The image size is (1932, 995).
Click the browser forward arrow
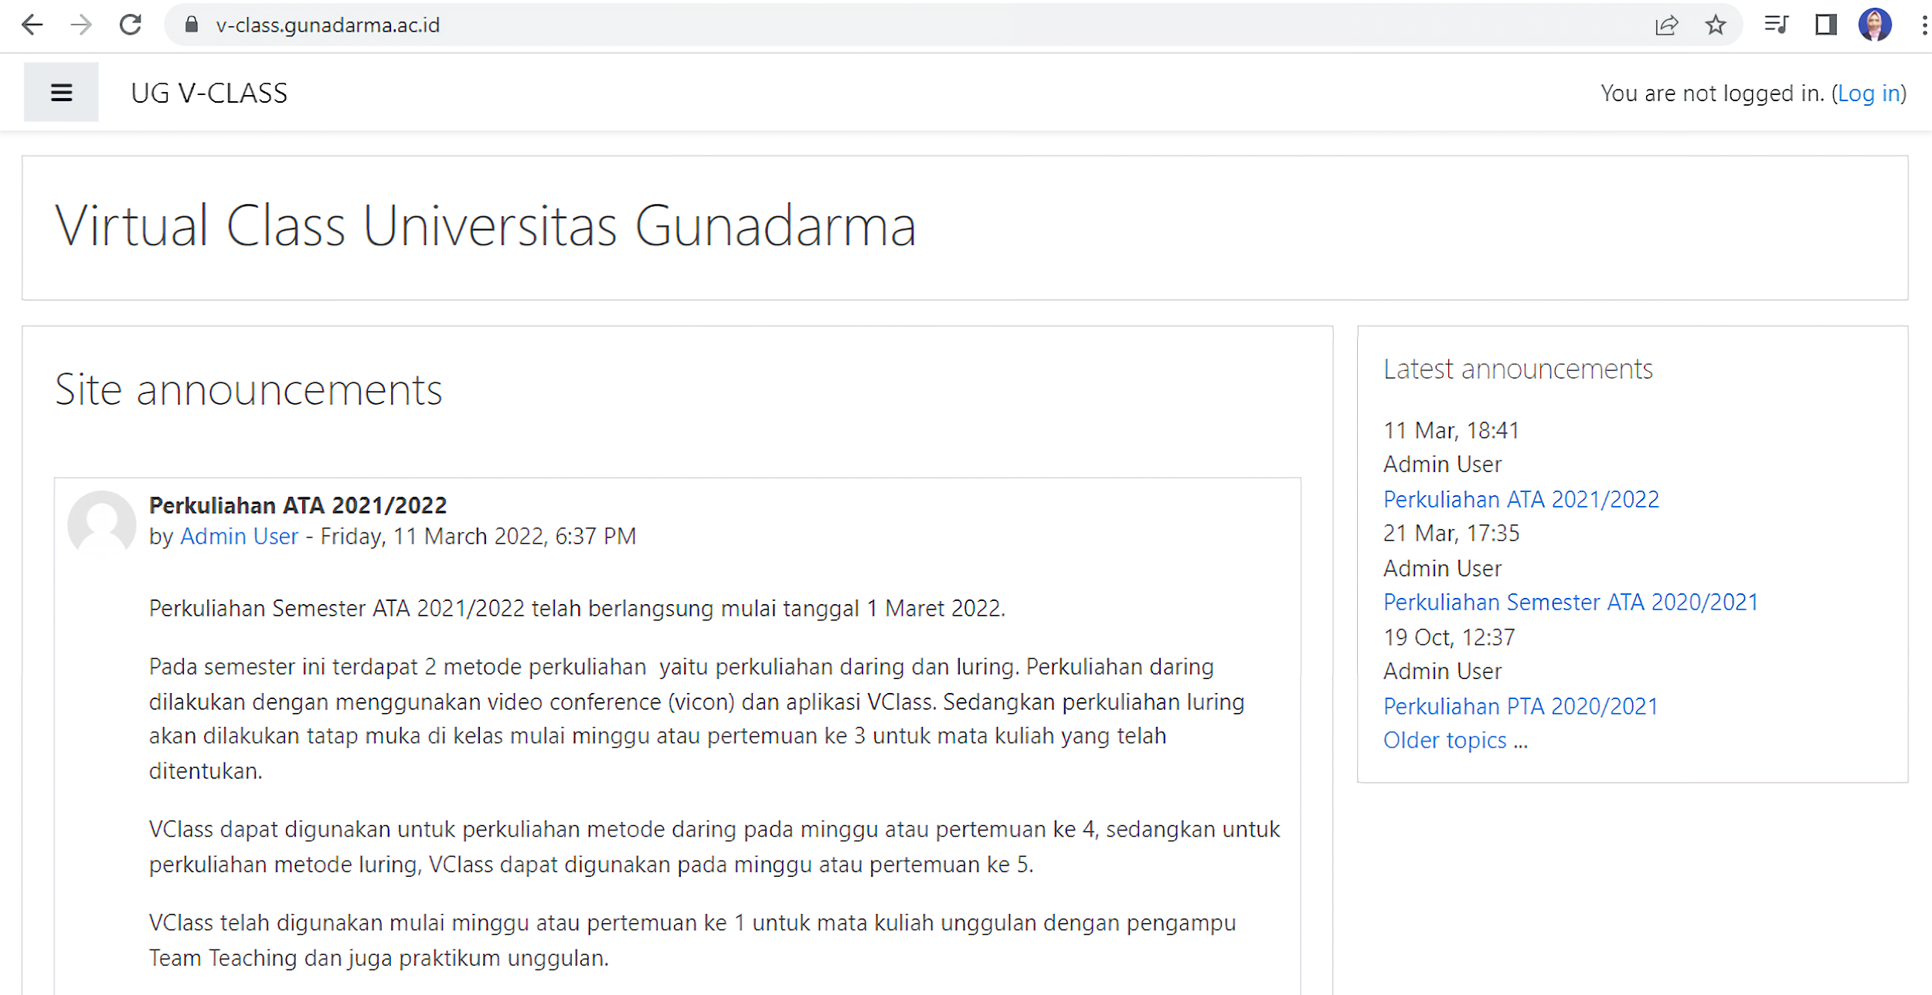coord(80,25)
